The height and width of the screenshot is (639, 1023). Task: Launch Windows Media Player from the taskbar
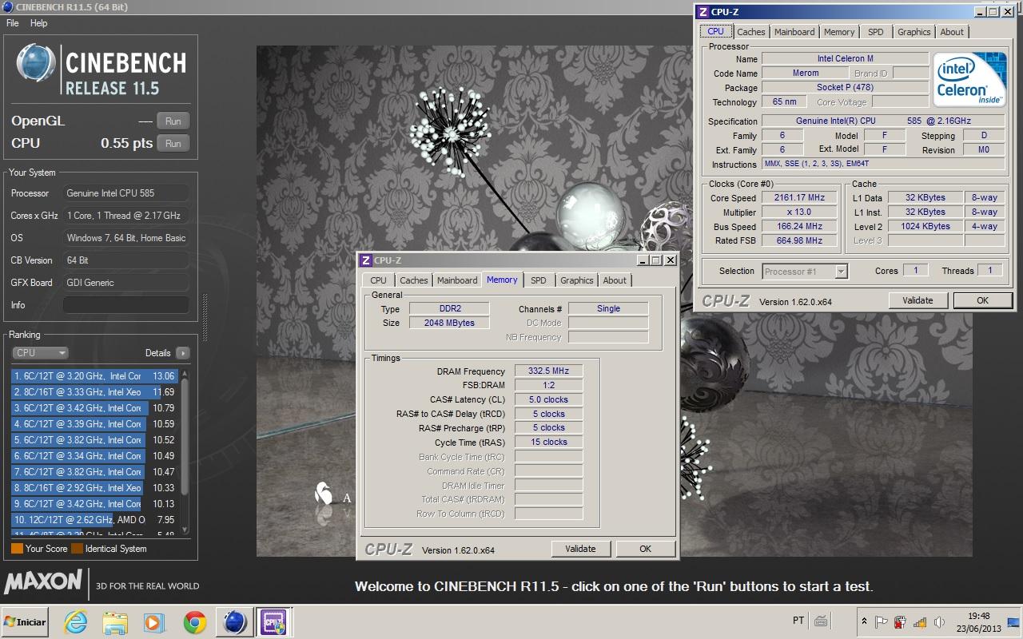(x=153, y=621)
